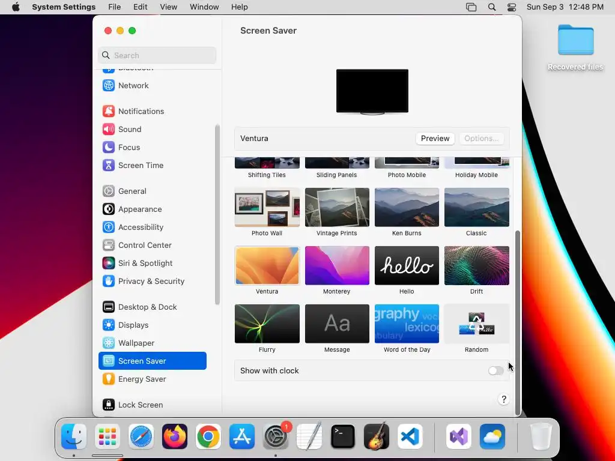Viewport: 615px width, 461px height.
Task: Select the Hello screen saver
Action: [x=407, y=265]
